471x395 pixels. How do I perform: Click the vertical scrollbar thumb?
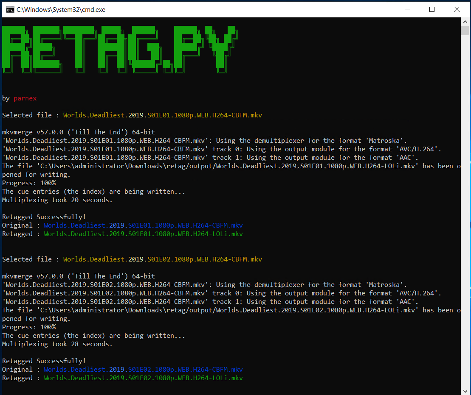(465, 31)
